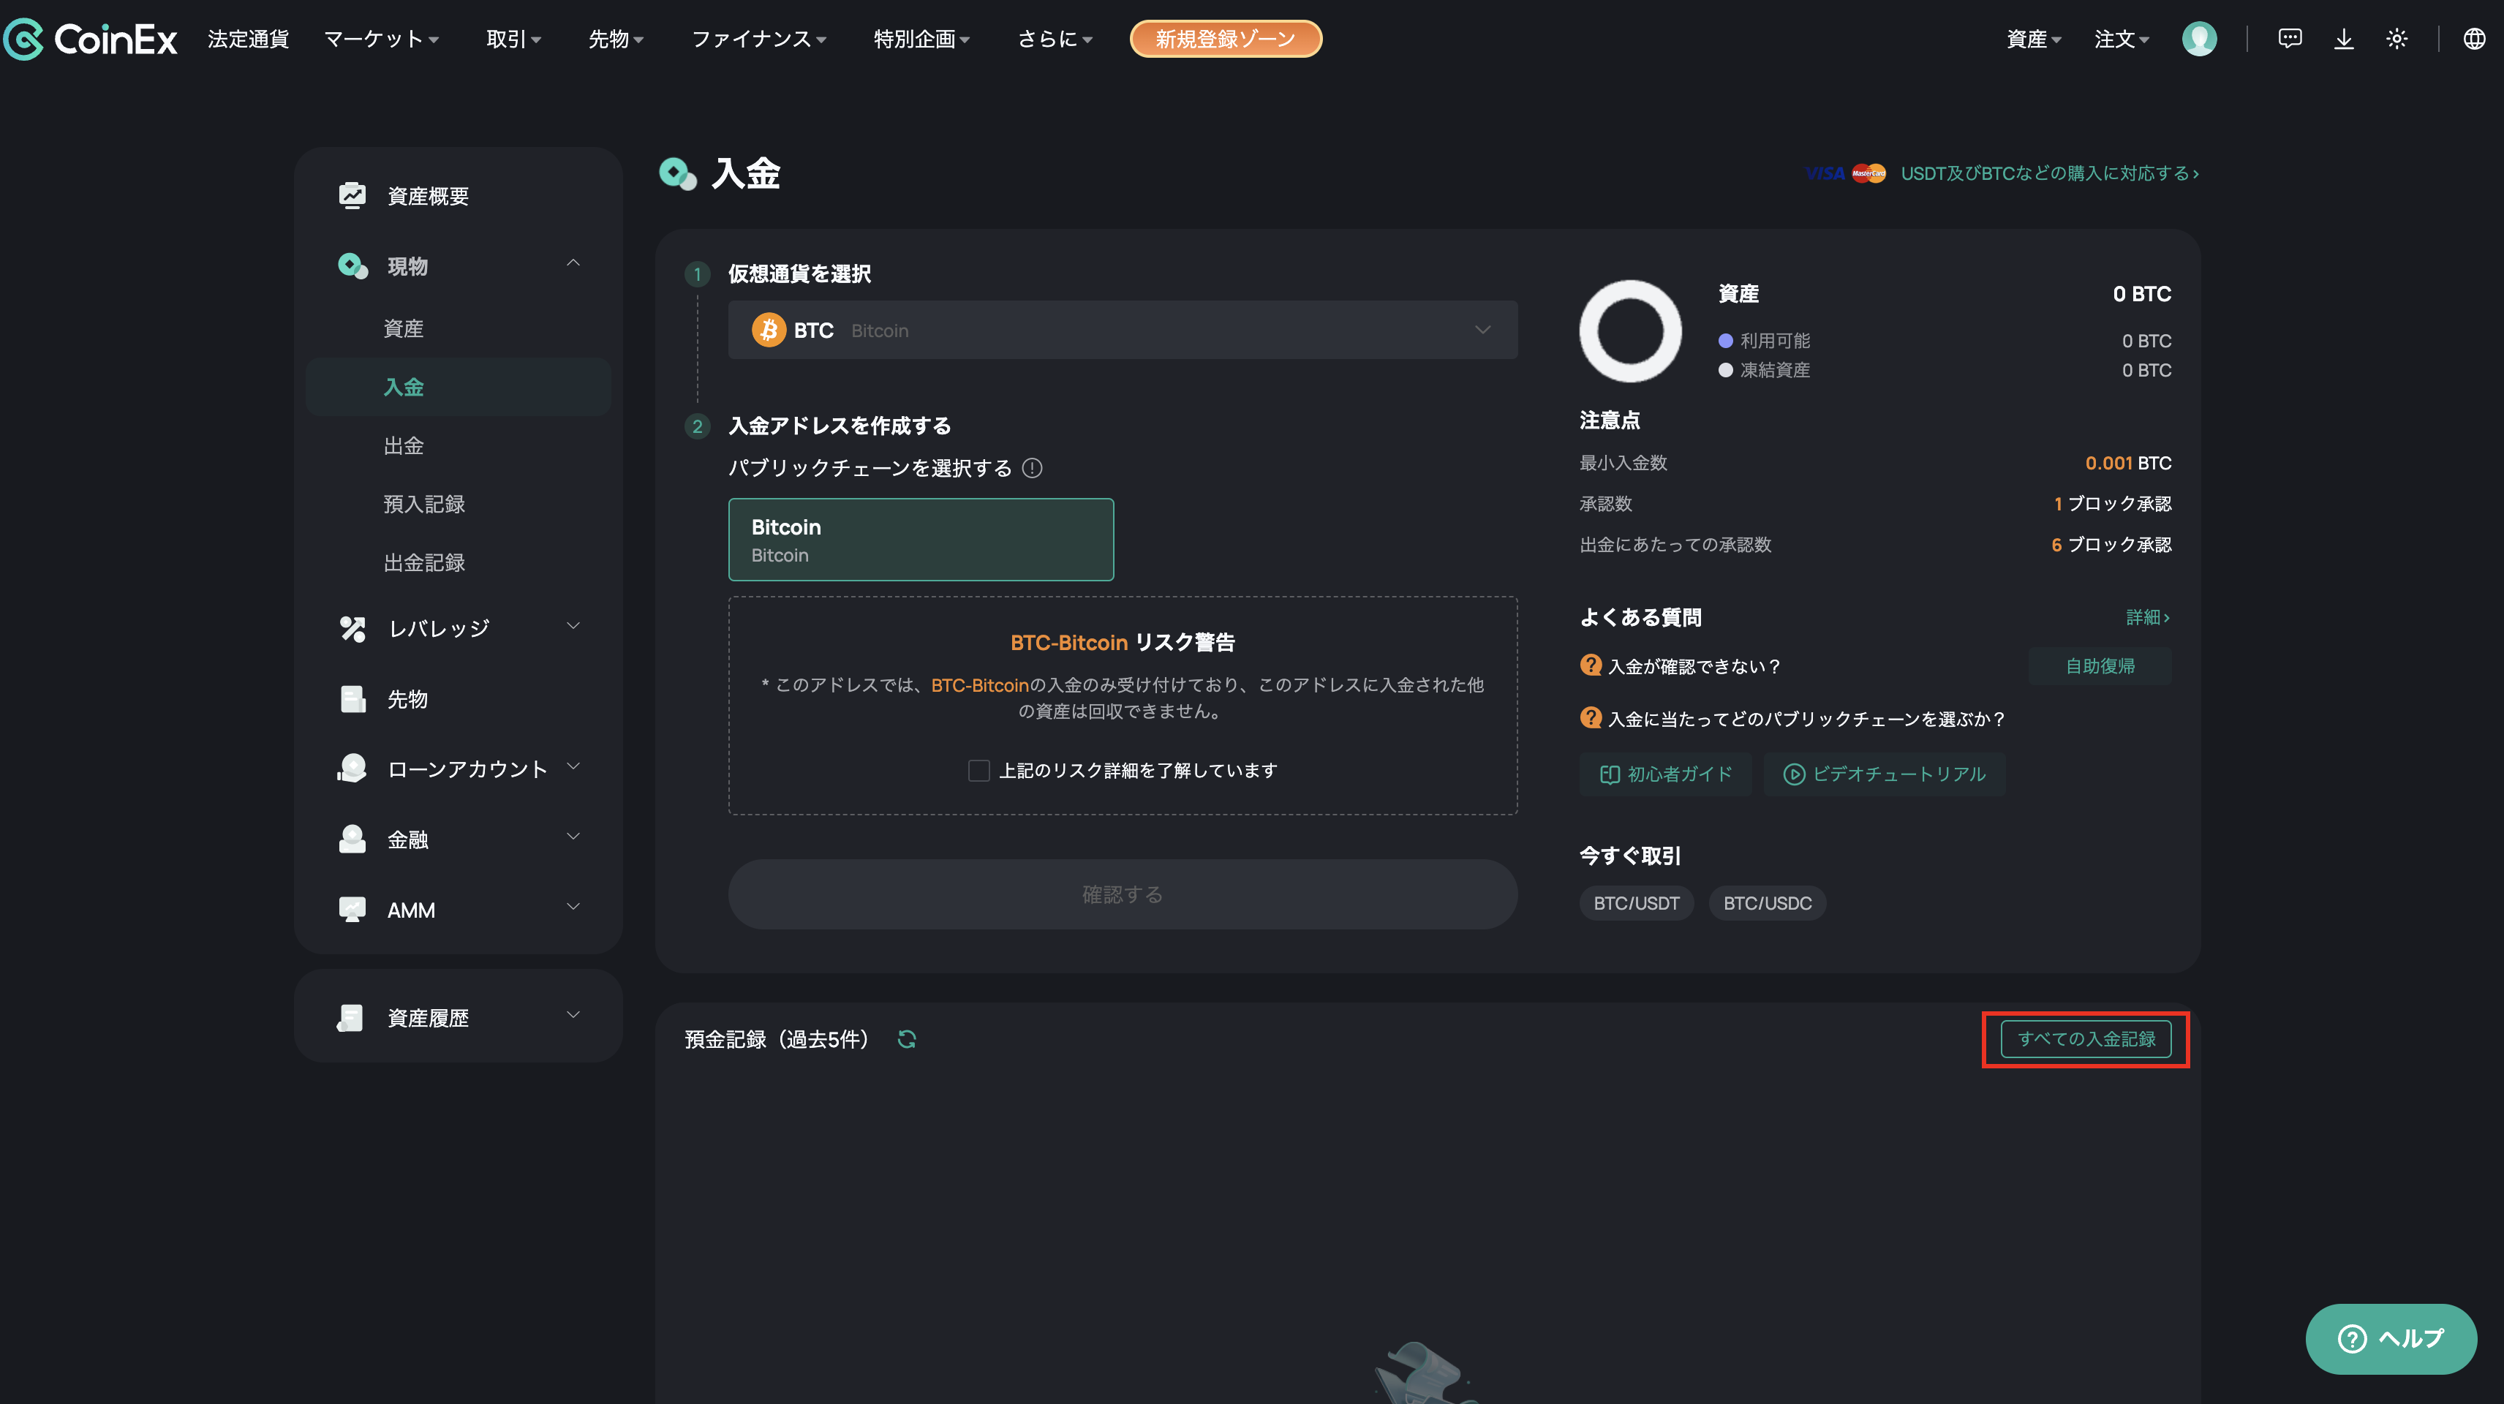Open the ファイナンス top menu
This screenshot has width=2504, height=1404.
(759, 39)
